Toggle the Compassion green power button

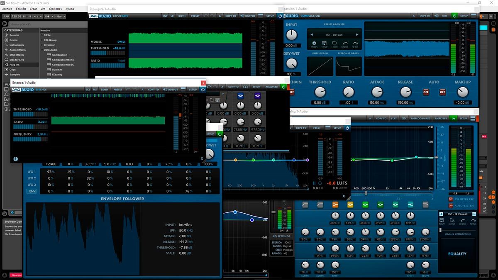(454, 16)
